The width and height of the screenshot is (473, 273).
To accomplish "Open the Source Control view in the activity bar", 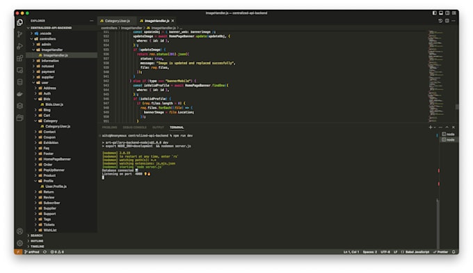I will [x=20, y=34].
